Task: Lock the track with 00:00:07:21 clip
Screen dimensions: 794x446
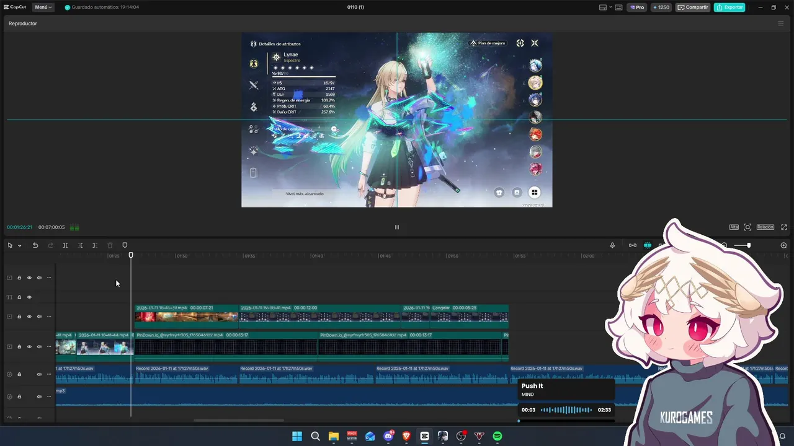Action: pyautogui.click(x=19, y=317)
